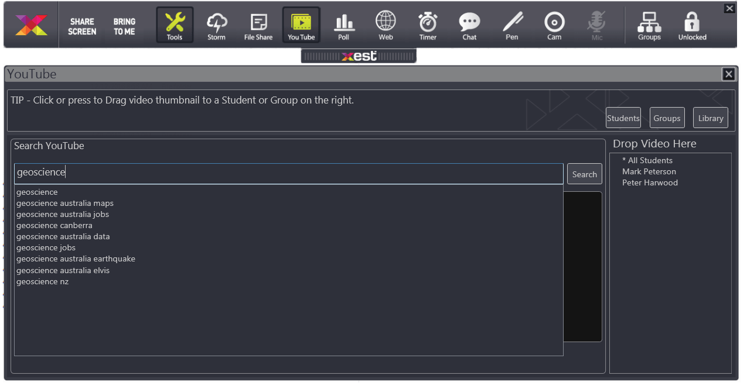The height and width of the screenshot is (386, 747).
Task: Select the Pen annotation tool
Action: point(512,26)
